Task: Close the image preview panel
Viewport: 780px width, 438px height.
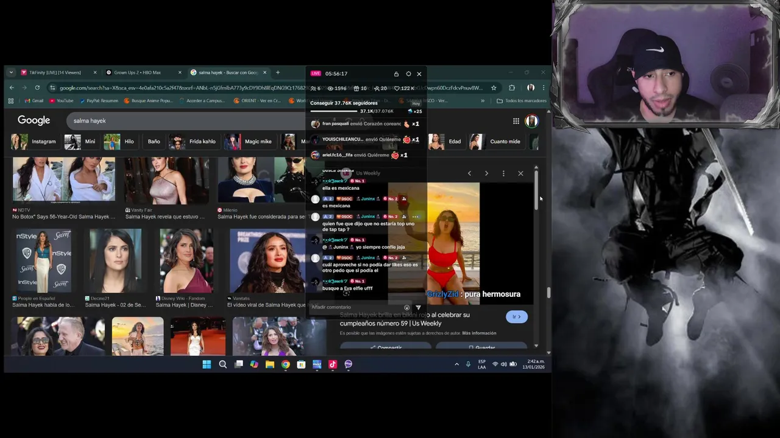Action: 520,173
